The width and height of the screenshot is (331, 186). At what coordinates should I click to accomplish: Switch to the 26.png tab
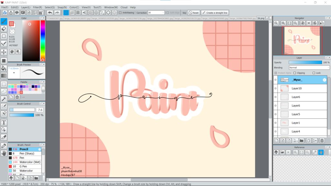pos(261,18)
